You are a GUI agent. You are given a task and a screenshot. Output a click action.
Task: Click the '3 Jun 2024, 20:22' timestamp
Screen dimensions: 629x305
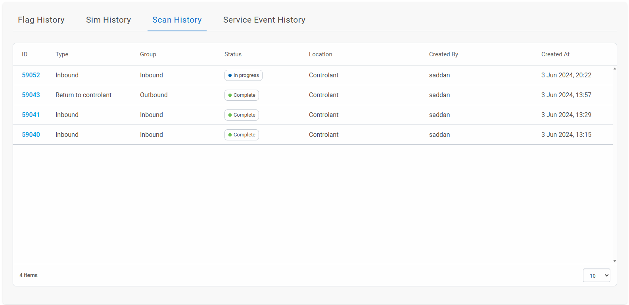pos(566,75)
